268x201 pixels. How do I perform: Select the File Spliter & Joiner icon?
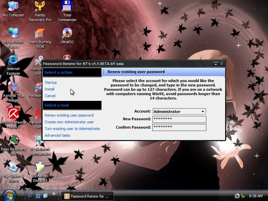[13, 172]
